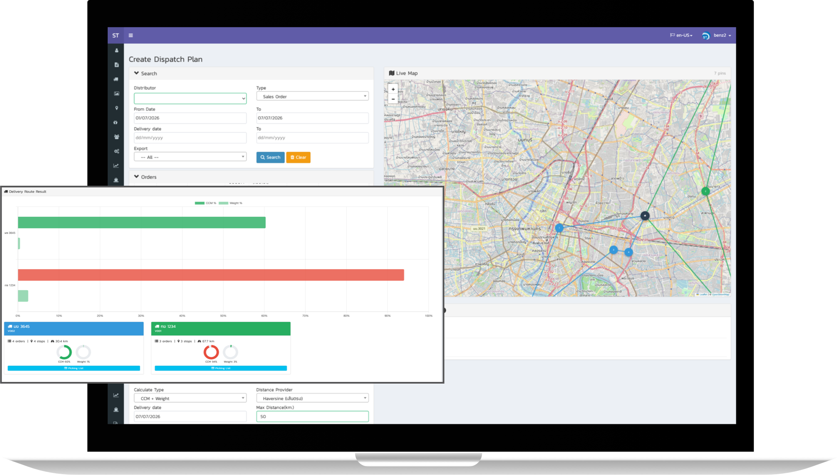839x475 pixels.
Task: Click the '7 pins' label on Live Map
Action: [720, 73]
